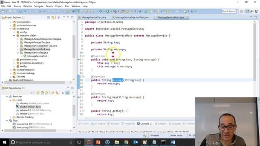Toggle Link with Selection in Git Repositories

click(57, 93)
